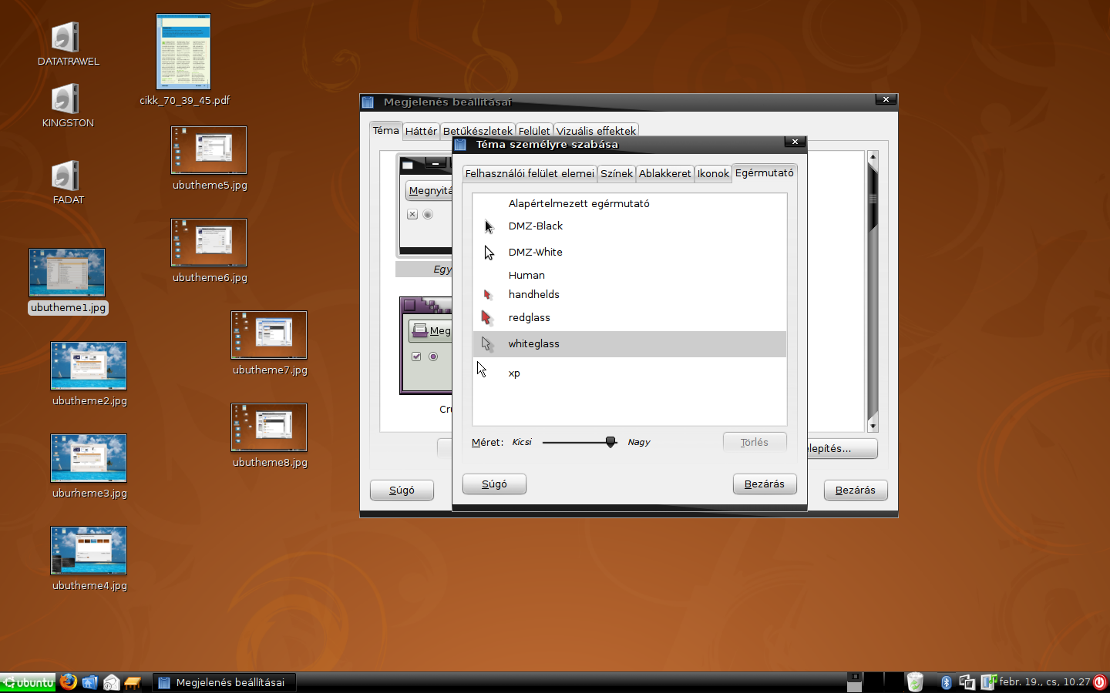Image resolution: width=1110 pixels, height=693 pixels.
Task: Select Alapértelmezett egérmutató entry
Action: click(x=629, y=203)
